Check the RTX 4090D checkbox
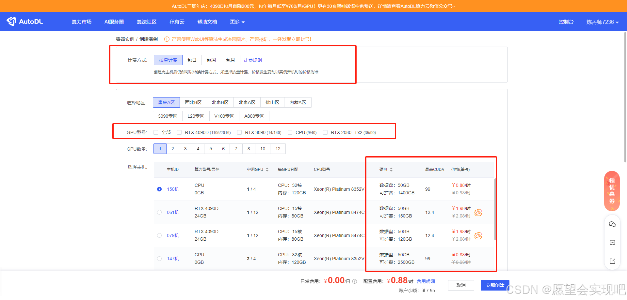Viewport: 627px width, 300px height. pyautogui.click(x=179, y=132)
